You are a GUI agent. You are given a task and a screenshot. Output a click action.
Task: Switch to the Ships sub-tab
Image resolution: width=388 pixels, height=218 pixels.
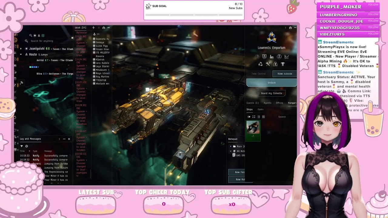pos(249,109)
